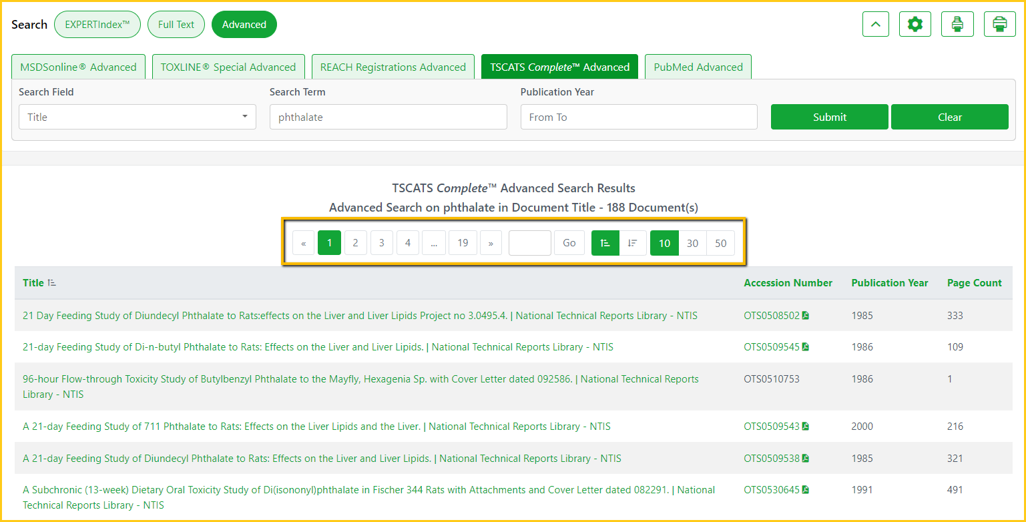Switch search mode to Full Text
Screen dimensions: 1026x522
tap(176, 25)
